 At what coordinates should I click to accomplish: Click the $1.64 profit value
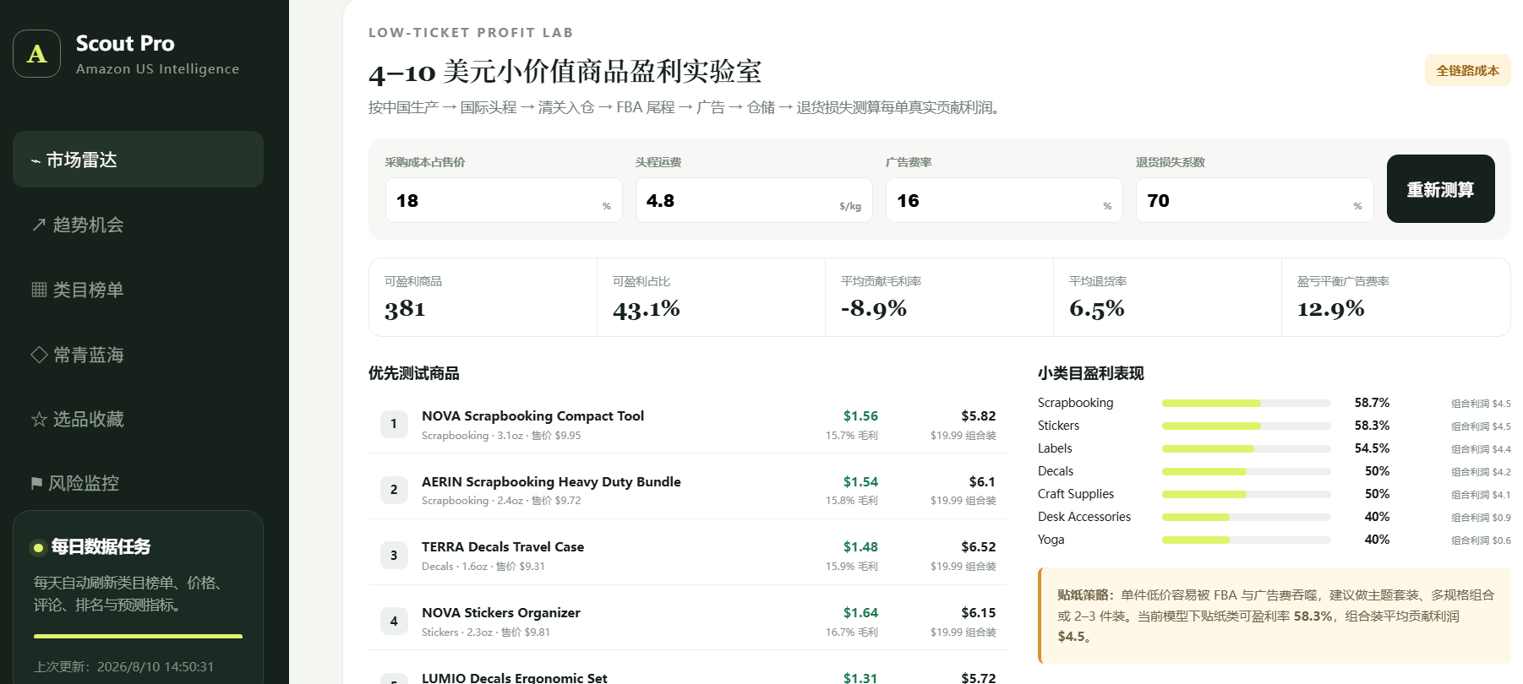coord(860,612)
